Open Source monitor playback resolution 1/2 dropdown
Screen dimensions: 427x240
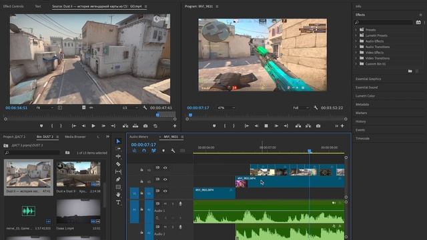coord(130,108)
